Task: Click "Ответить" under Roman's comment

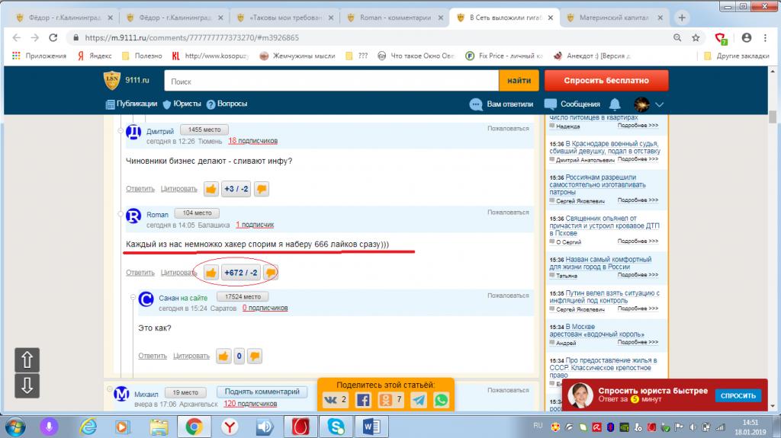Action: (140, 272)
